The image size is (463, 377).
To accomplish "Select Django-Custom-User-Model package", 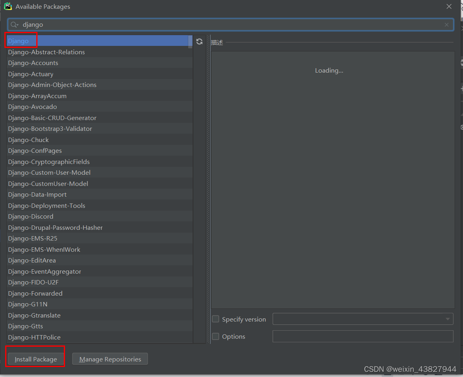I will [100, 173].
